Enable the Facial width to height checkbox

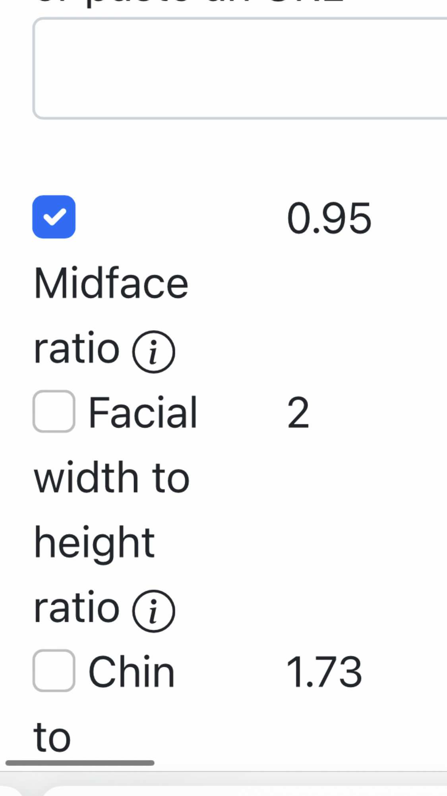click(54, 411)
